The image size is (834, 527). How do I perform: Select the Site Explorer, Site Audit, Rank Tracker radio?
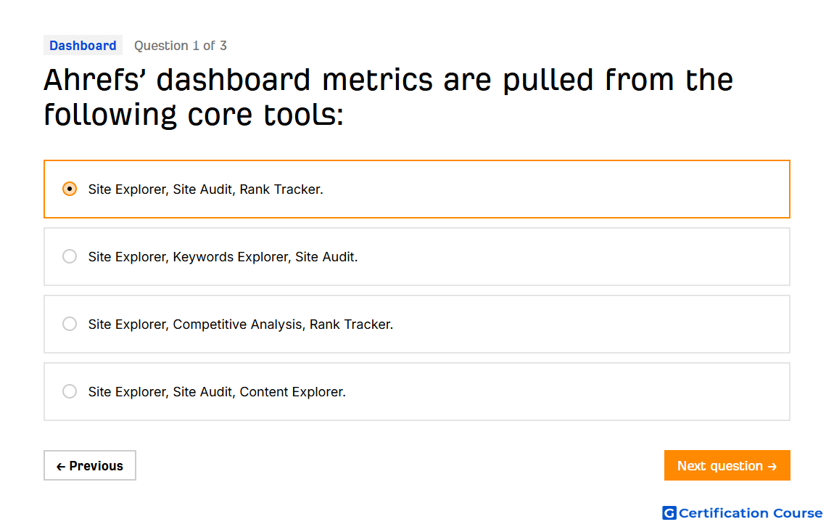[x=70, y=189]
